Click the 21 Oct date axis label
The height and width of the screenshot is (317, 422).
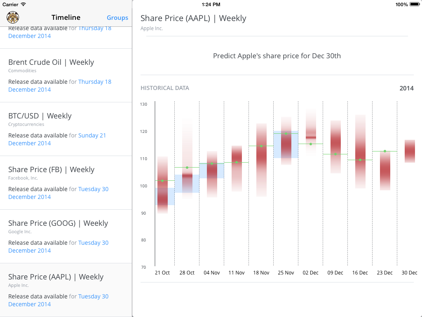tap(162, 273)
